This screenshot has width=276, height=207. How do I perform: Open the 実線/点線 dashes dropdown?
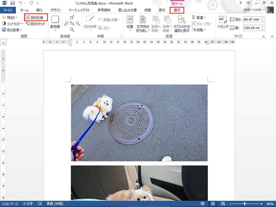(x=109, y=20)
